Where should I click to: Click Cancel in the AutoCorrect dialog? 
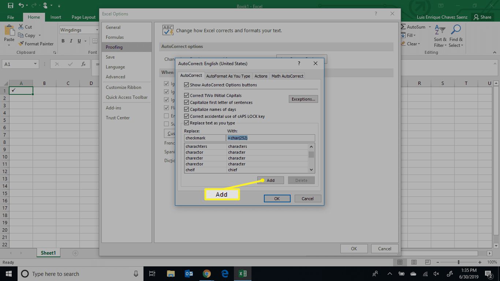tap(307, 199)
